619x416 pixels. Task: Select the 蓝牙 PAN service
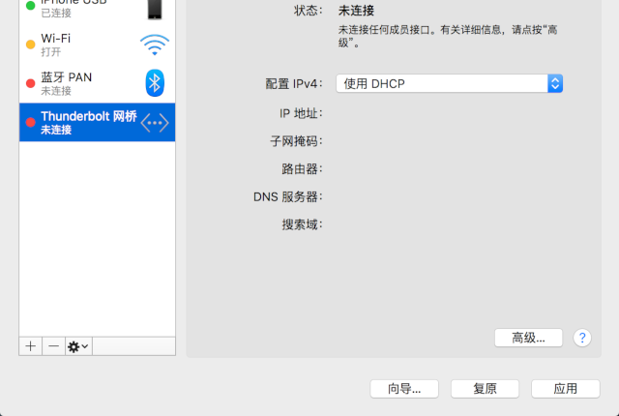(x=97, y=83)
